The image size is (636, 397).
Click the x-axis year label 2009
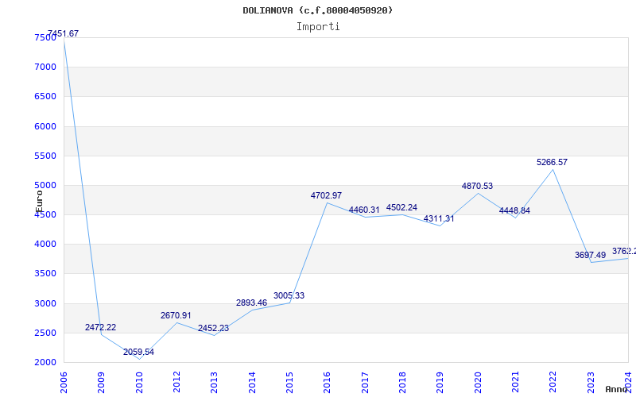(x=102, y=383)
